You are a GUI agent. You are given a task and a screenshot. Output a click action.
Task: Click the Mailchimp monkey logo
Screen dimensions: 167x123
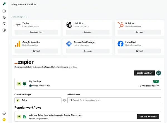click(x=69, y=25)
